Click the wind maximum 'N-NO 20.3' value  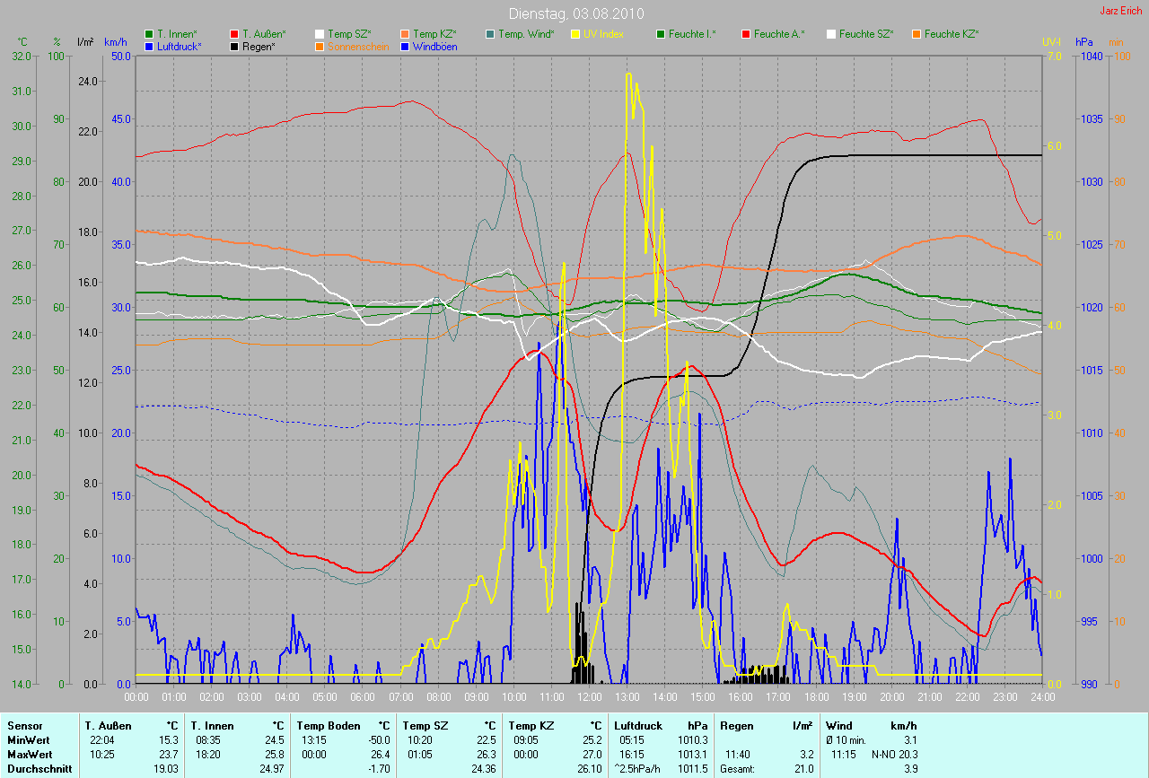(x=894, y=755)
